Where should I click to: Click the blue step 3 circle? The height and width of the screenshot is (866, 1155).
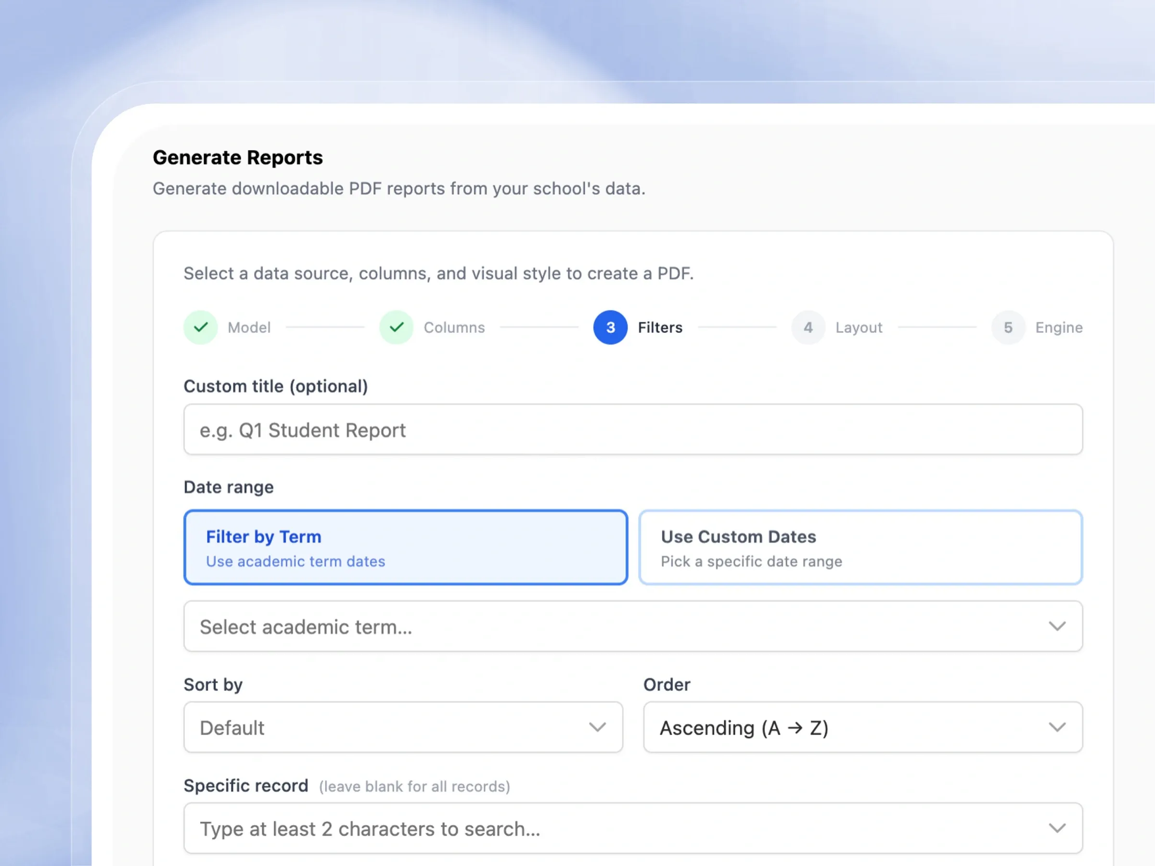click(x=610, y=327)
